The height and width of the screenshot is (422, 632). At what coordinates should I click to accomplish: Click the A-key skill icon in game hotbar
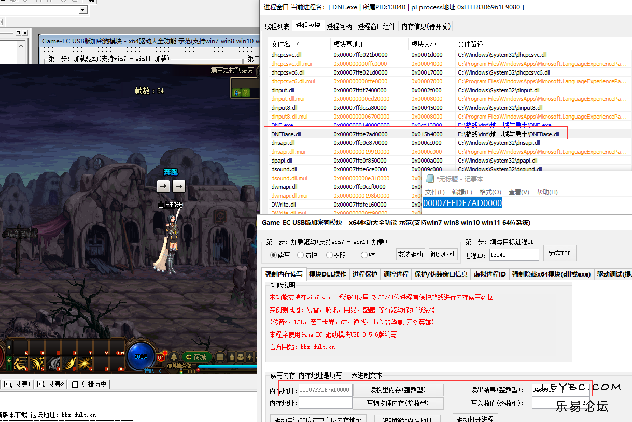[21, 363]
